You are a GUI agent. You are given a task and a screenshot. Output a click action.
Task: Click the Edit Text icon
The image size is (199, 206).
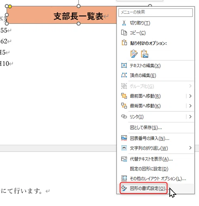124,66
